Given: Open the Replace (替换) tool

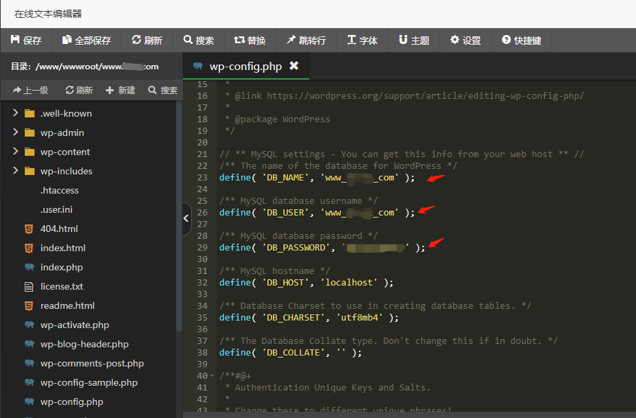Looking at the screenshot, I should click(250, 40).
